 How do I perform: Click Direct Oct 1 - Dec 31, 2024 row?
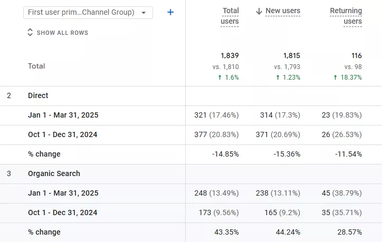pyautogui.click(x=191, y=135)
